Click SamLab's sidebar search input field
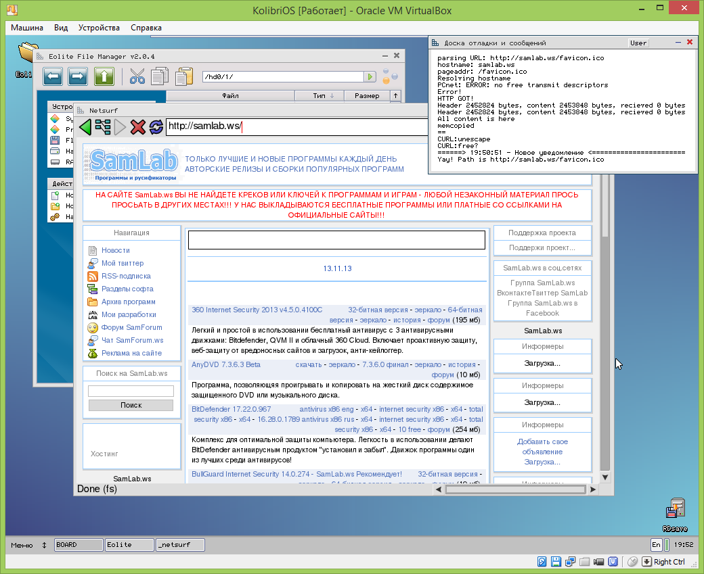Screen dimensions: 704x574 [131, 390]
